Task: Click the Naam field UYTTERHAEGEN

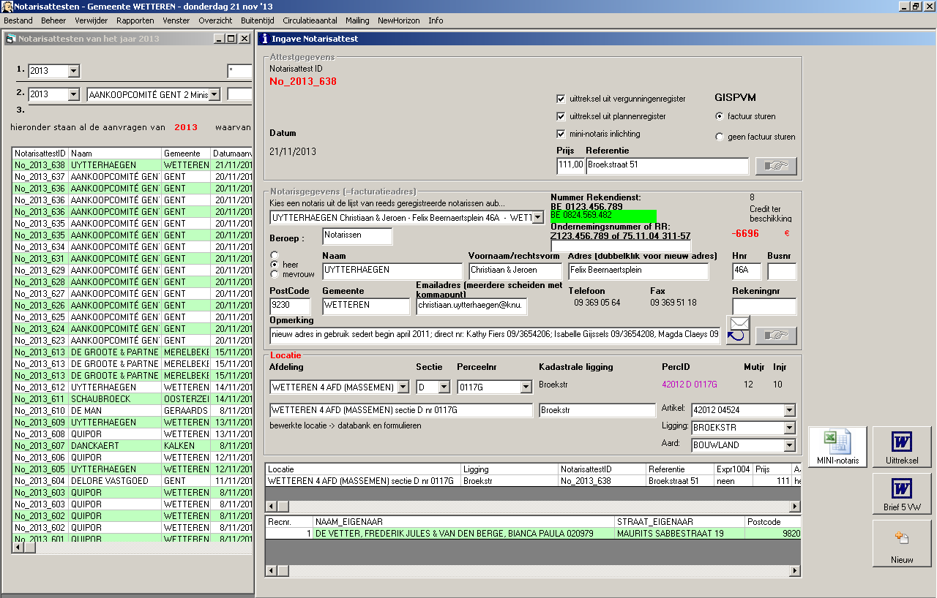Action: tap(392, 271)
